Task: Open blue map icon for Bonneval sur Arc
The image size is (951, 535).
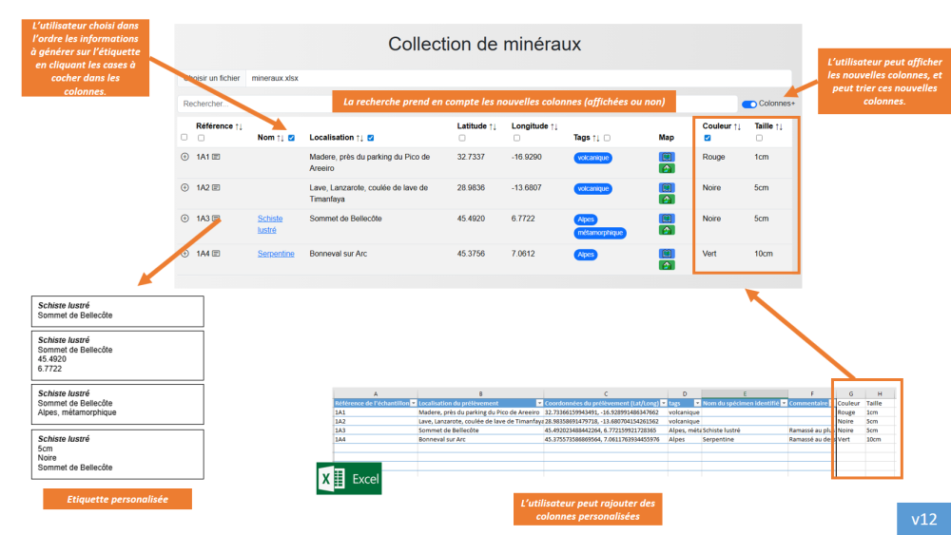Action: click(667, 253)
